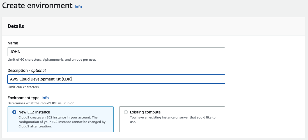Click Info link beside Create environment heading
The image size is (308, 140).
pyautogui.click(x=78, y=7)
